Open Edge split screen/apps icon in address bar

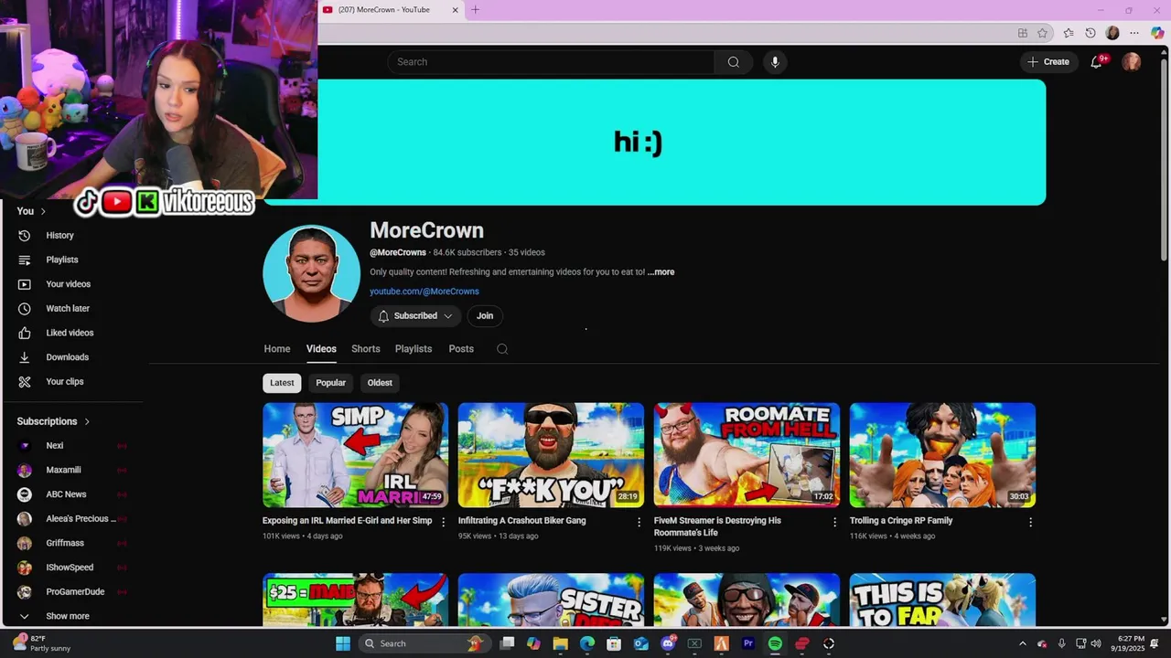[1023, 33]
